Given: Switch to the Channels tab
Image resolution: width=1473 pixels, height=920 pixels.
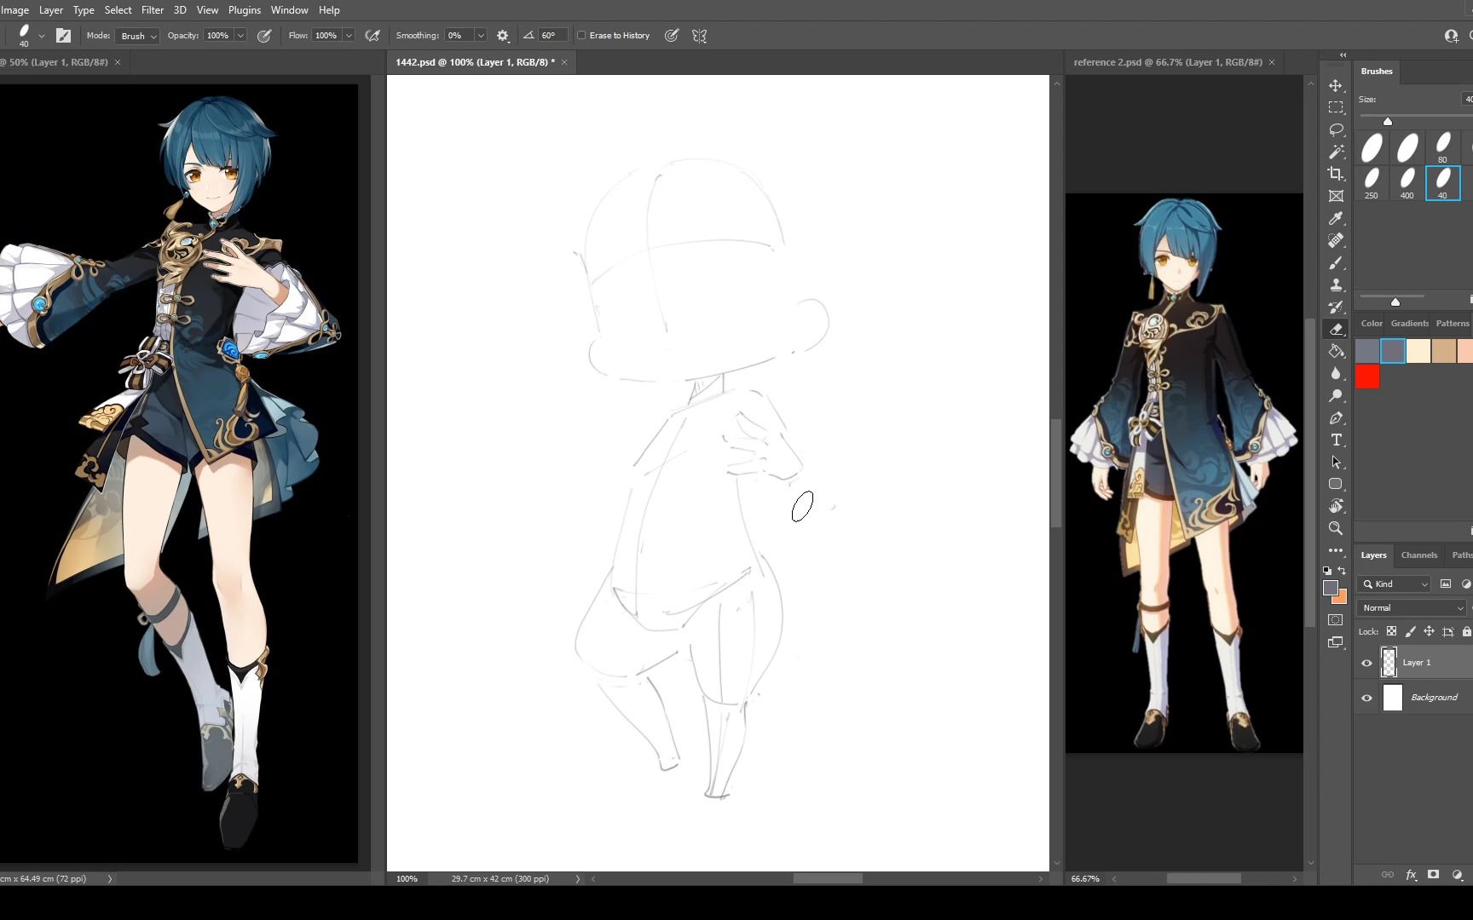Looking at the screenshot, I should point(1419,555).
